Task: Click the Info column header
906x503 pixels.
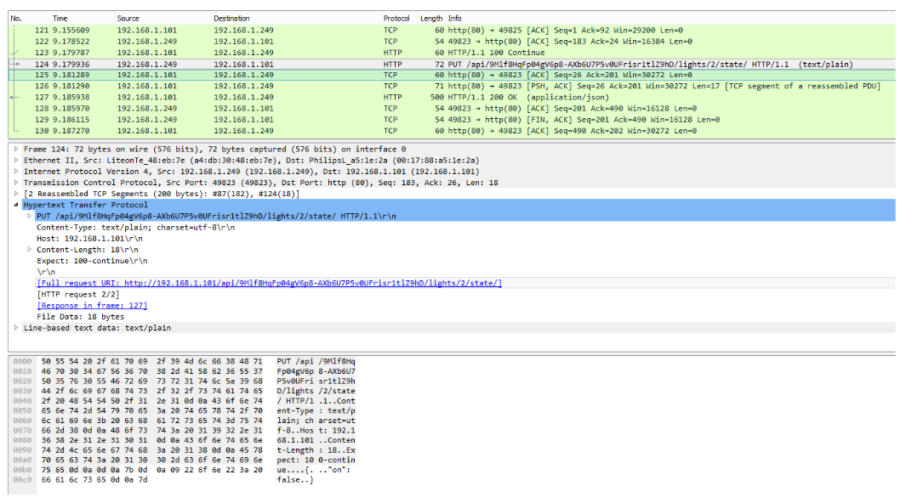Action: point(455,18)
